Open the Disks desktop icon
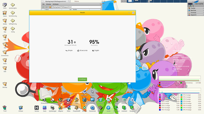Viewport: 204px width, 114px height. click(5, 5)
